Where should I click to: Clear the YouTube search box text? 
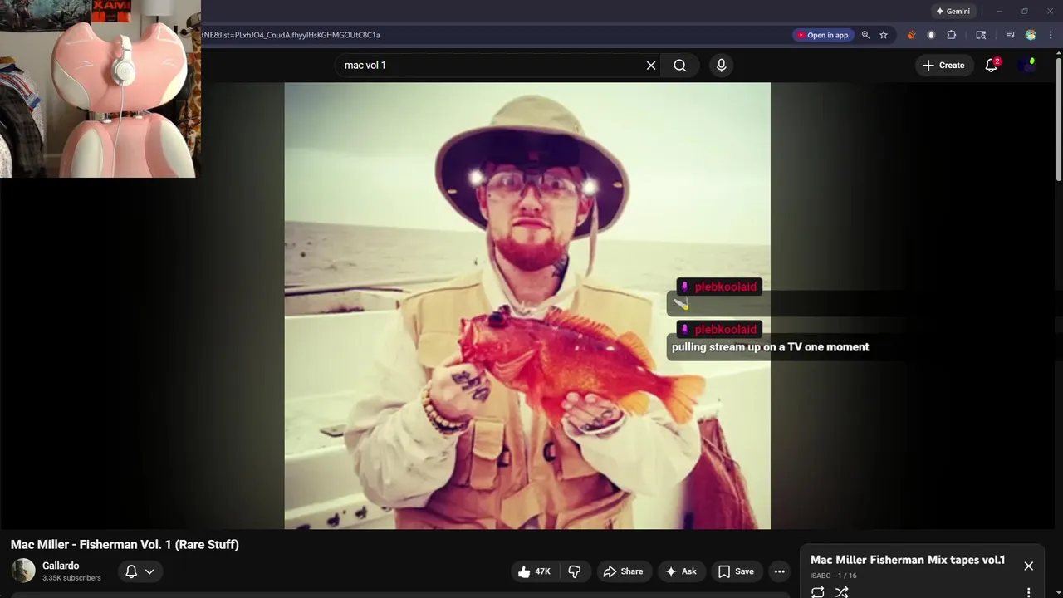(x=651, y=66)
